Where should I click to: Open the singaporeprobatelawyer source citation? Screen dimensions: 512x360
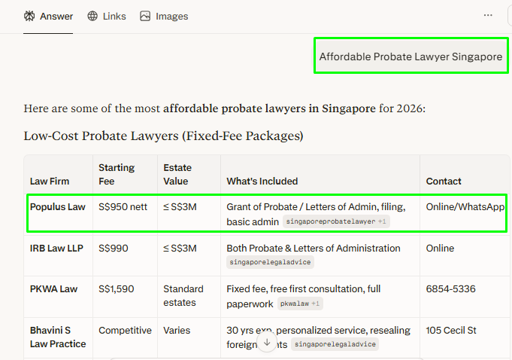[x=336, y=222]
